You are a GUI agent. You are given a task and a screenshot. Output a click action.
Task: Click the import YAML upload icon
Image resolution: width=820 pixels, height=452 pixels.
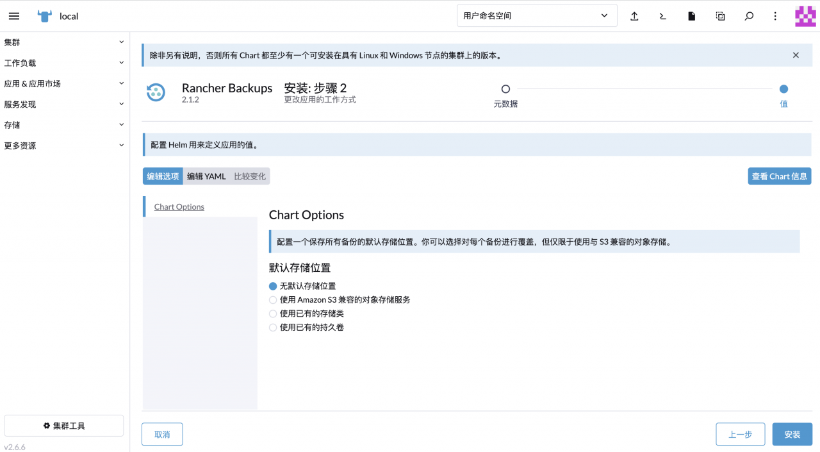634,15
